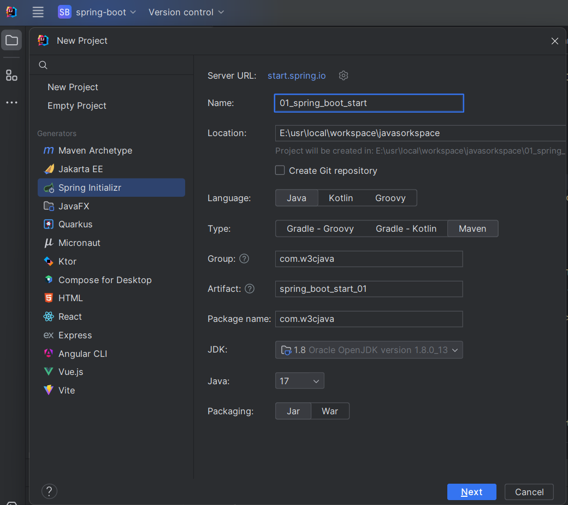Screen dimensions: 568x505
Task: Select the Jakarta EE generator
Action: [111, 169]
